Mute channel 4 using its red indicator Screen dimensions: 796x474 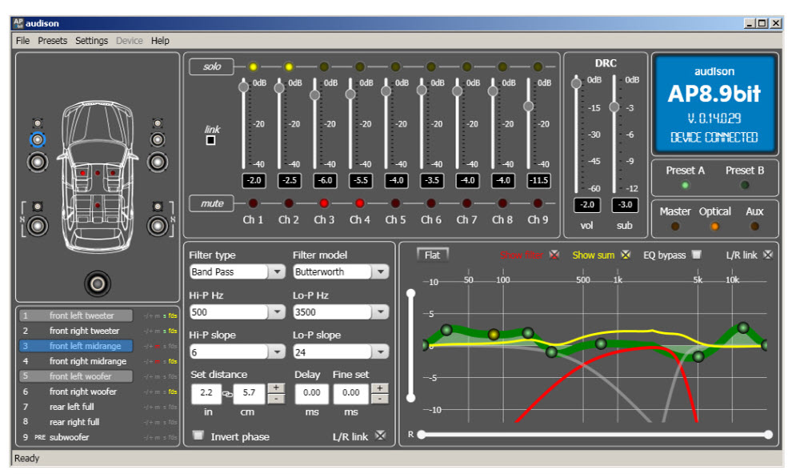(359, 203)
